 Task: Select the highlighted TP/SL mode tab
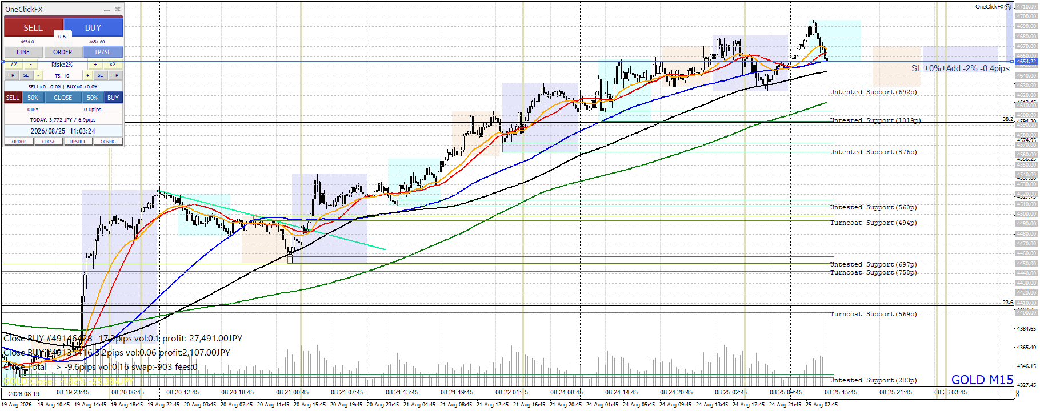[103, 52]
